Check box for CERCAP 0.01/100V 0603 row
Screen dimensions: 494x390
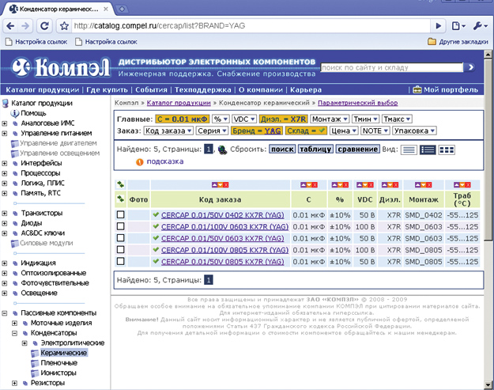120,226
